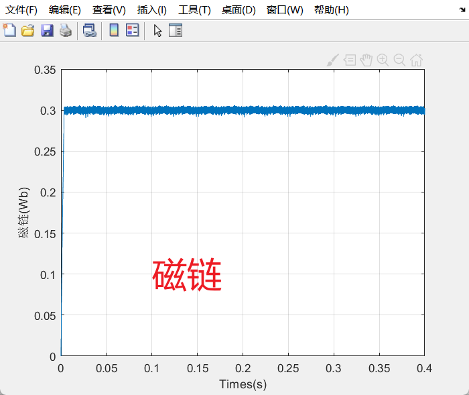
Task: Click the Save Figure floppy icon
Action: coord(47,31)
